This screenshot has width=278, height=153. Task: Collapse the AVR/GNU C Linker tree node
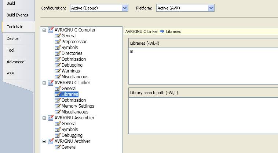point(44,83)
